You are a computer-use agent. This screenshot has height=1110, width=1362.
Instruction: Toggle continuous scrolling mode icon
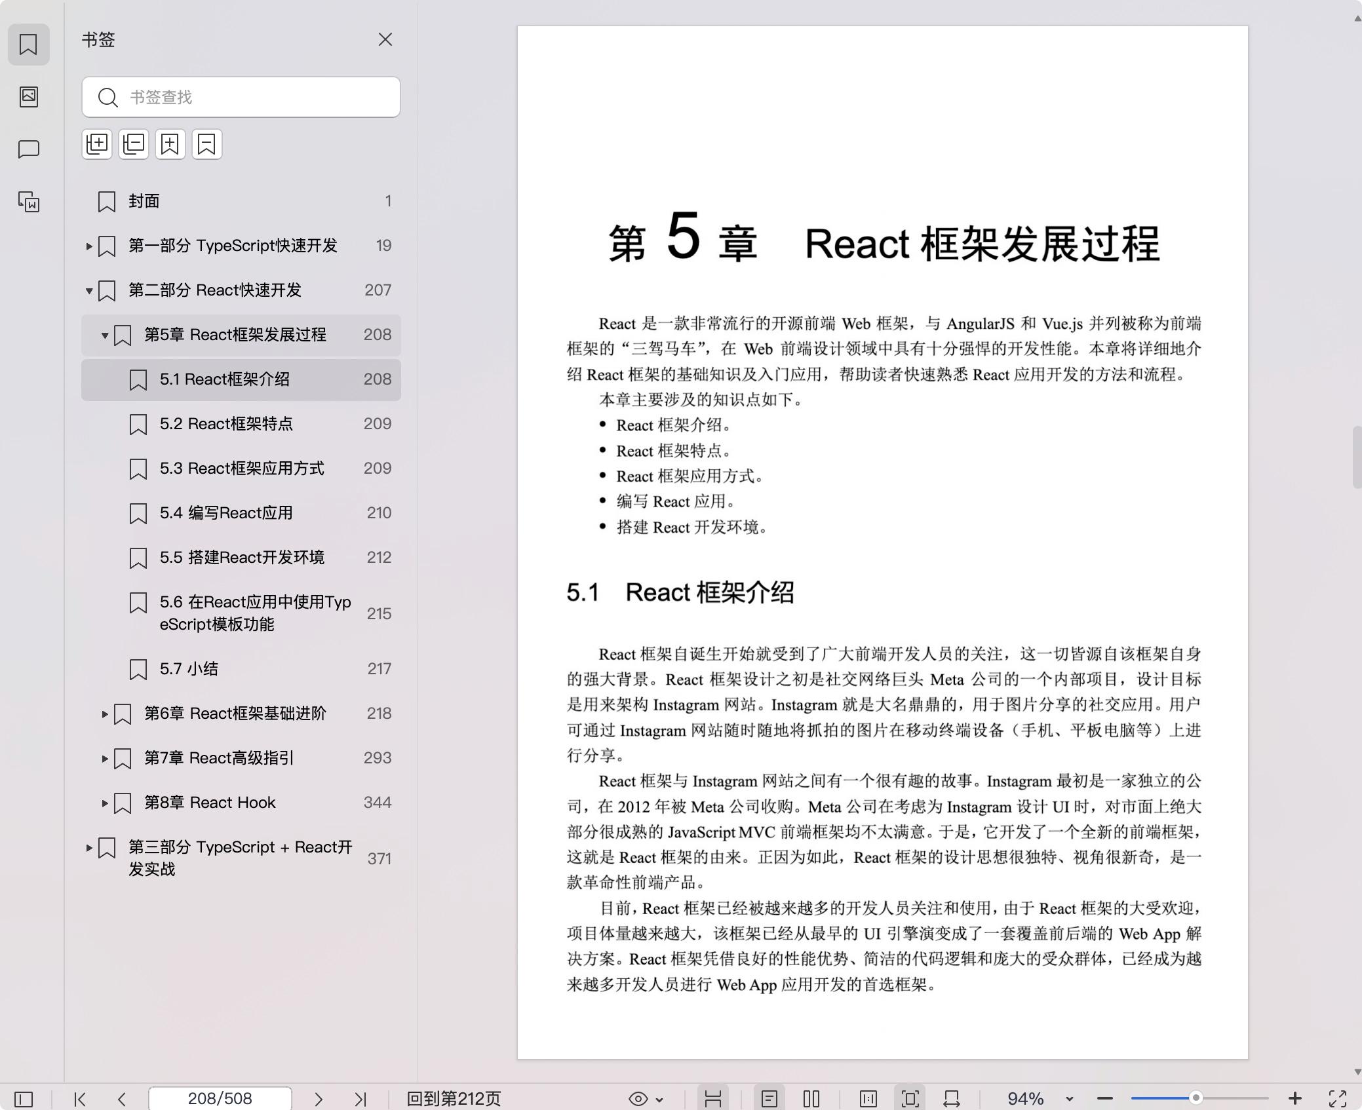coord(713,1099)
